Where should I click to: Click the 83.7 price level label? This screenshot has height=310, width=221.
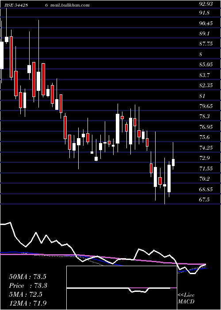tap(205, 75)
